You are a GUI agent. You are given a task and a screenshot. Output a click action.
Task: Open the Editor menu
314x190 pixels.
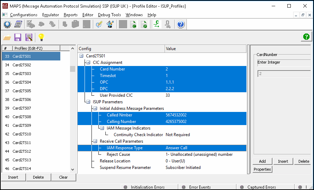coord(88,15)
